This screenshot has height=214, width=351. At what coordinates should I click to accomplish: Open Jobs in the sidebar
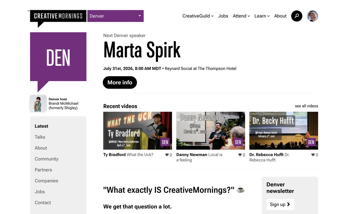point(40,192)
